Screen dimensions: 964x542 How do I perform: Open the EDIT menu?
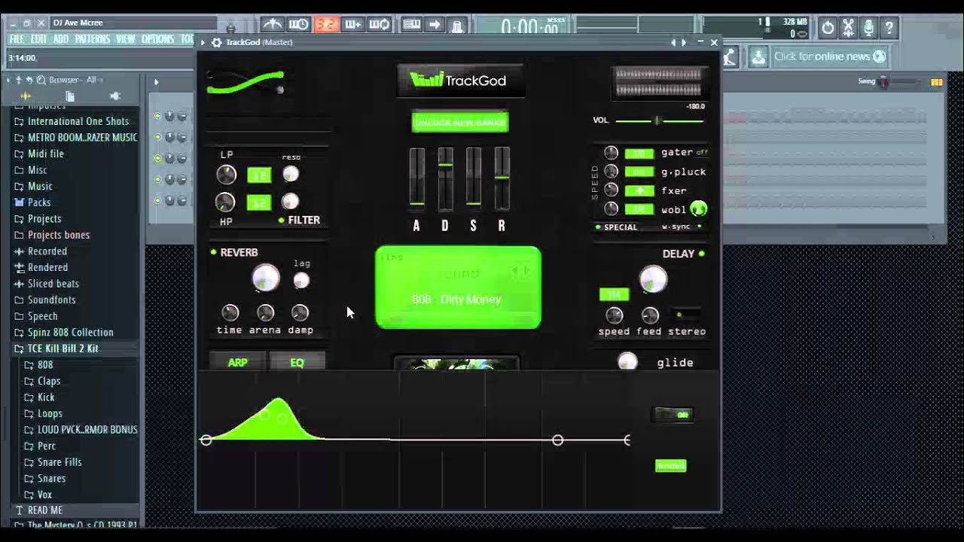pos(38,39)
